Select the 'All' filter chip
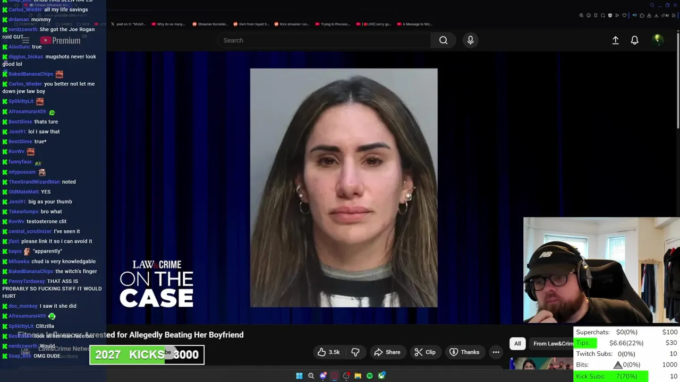This screenshot has width=680, height=382. [517, 344]
